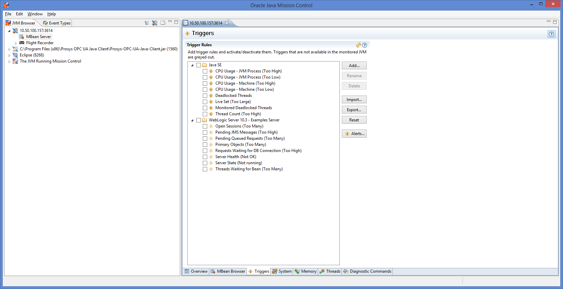Screen dimensions: 563x289
Task: Click the Prosys OPC UA Java Client JVM icon
Action: (15, 49)
